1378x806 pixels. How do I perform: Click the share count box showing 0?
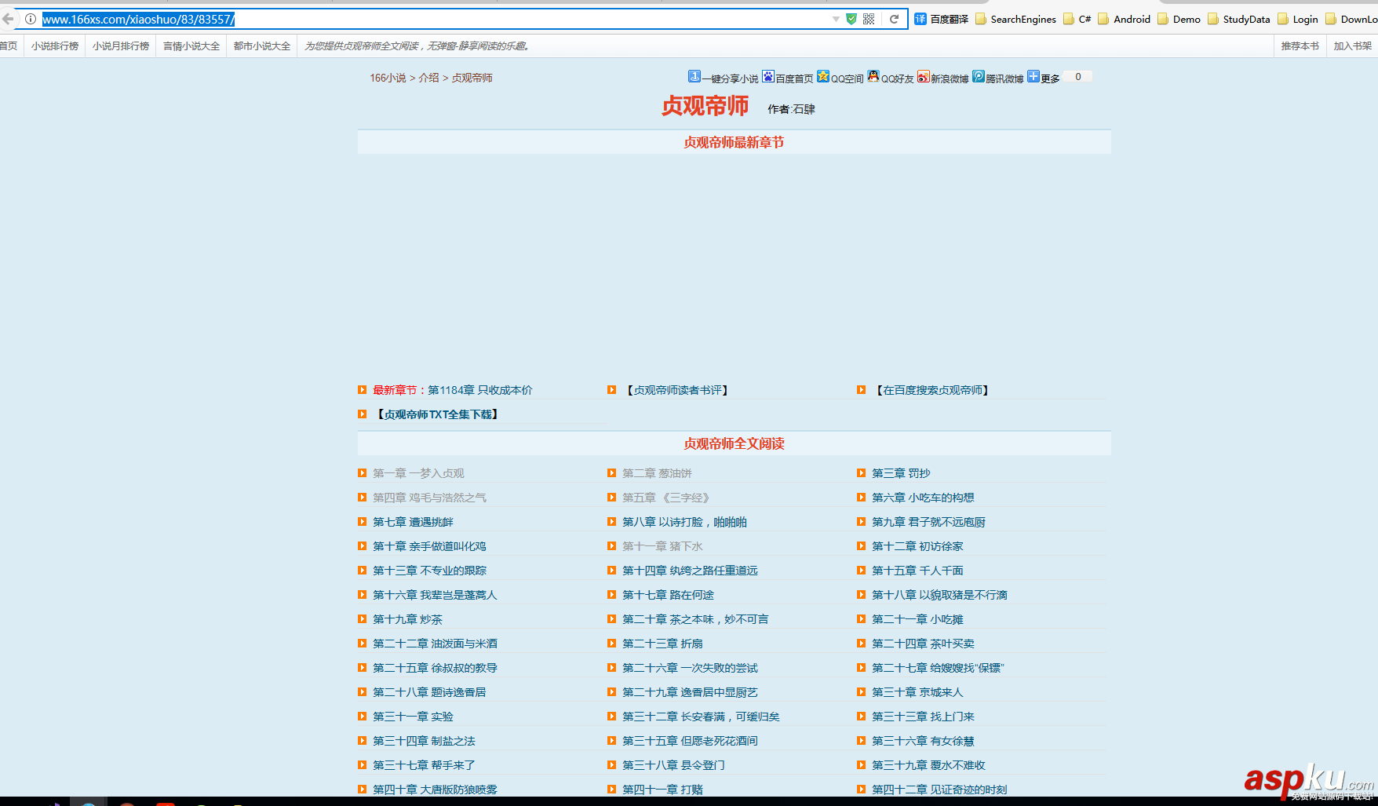tap(1078, 77)
